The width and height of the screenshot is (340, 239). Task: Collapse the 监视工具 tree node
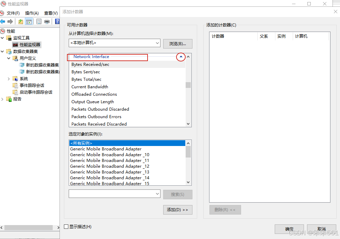coord(2,38)
